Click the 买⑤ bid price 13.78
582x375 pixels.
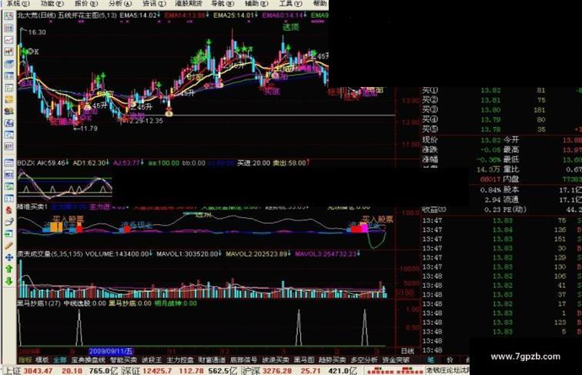[490, 129]
